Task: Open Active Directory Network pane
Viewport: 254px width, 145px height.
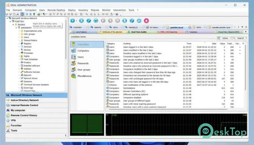Action: pyautogui.click(x=37, y=100)
